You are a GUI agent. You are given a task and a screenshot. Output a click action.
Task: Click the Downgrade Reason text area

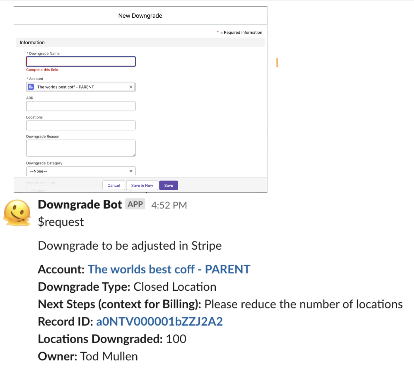point(81,148)
